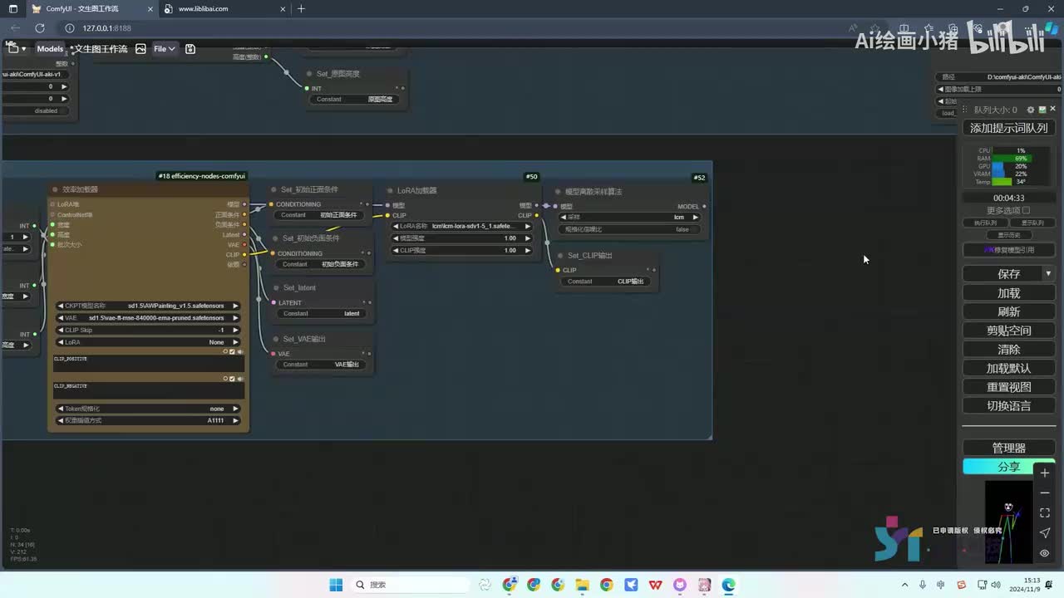Click the 显示历史 button
This screenshot has height=598, width=1064.
tap(1008, 234)
